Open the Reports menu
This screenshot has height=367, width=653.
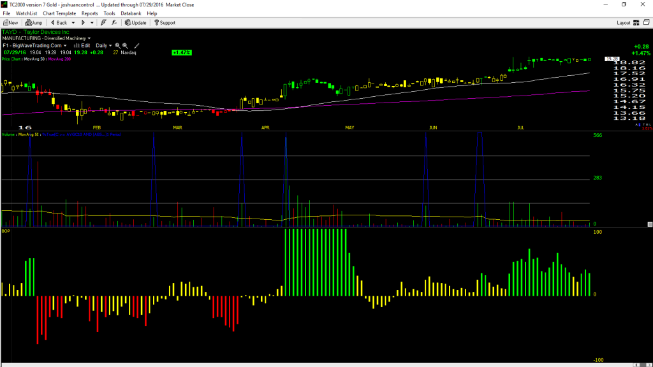[89, 13]
